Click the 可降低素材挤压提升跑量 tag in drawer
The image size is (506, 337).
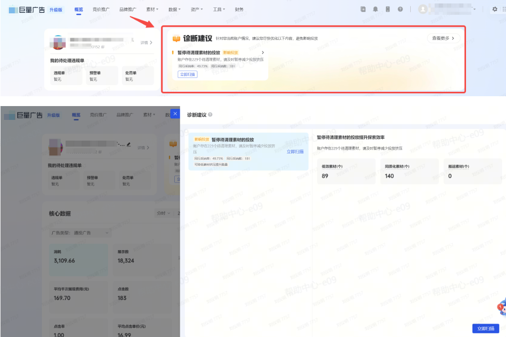tap(211, 164)
